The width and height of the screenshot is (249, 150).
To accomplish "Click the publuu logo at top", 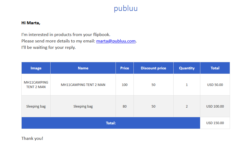I will 126,8.
